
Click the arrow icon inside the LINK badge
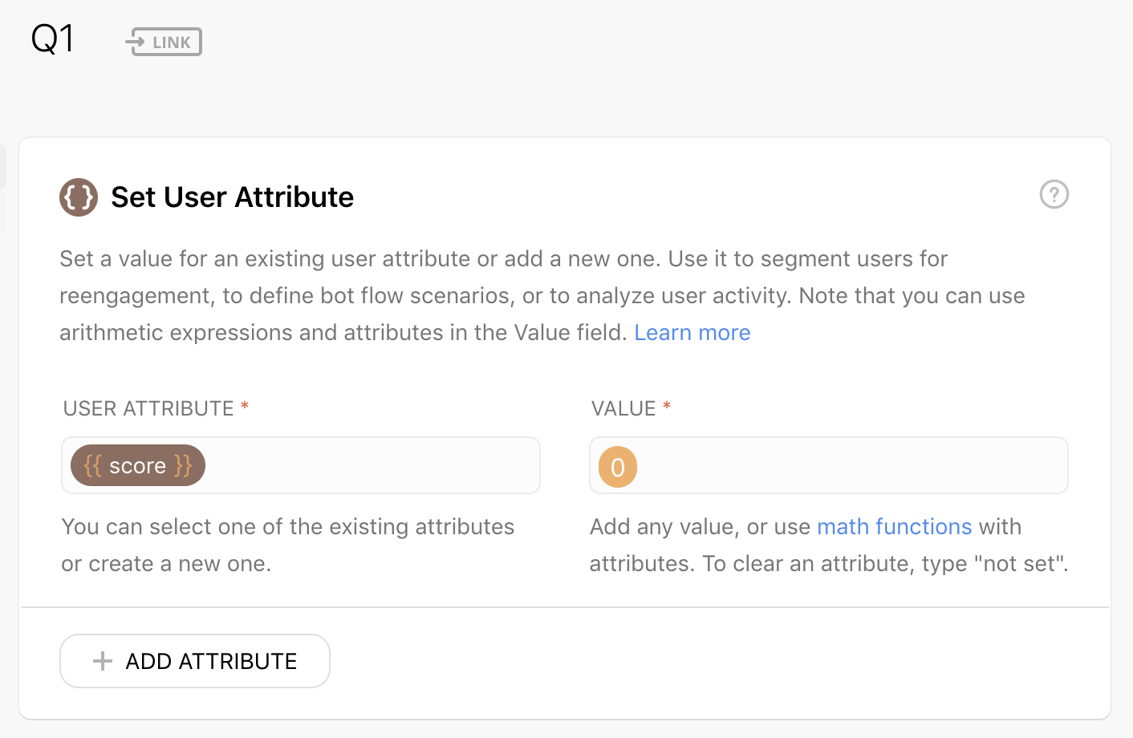pyautogui.click(x=136, y=42)
